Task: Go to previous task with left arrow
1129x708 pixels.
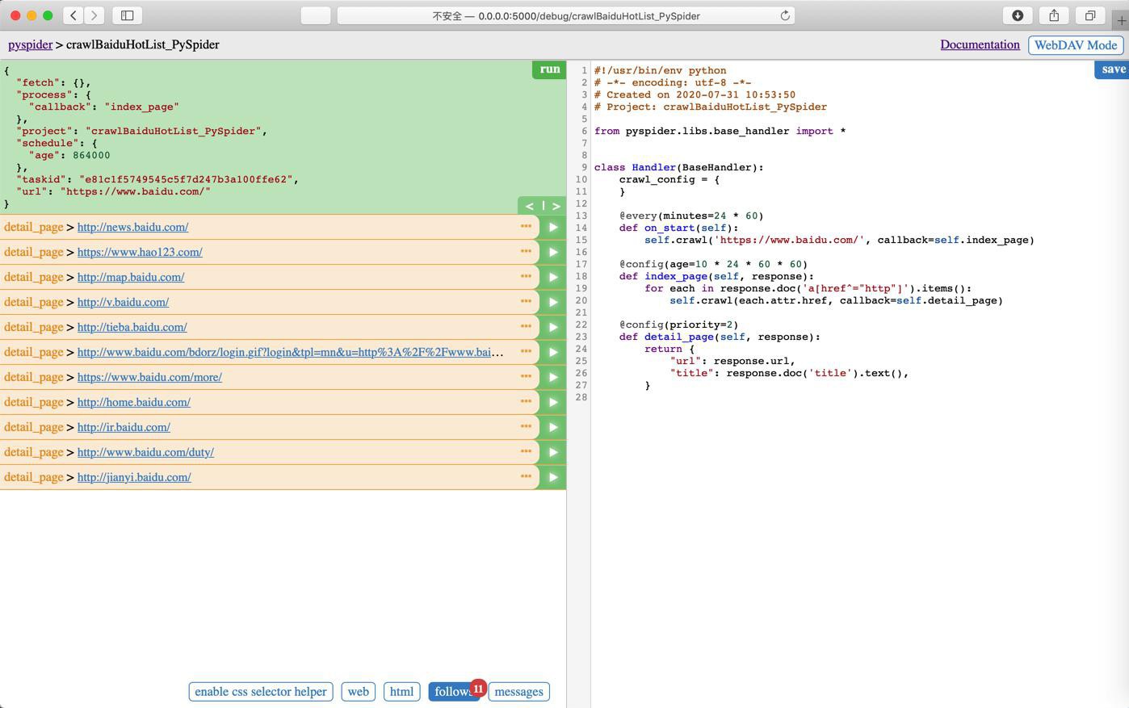Action: [530, 207]
